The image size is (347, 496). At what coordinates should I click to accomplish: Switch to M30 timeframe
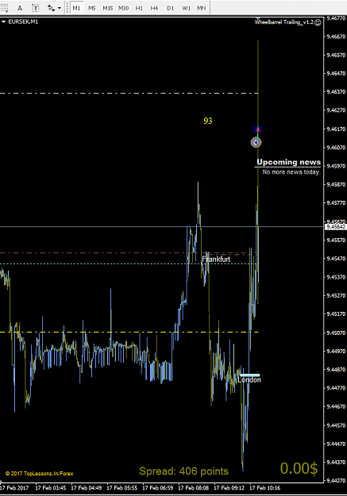(123, 8)
